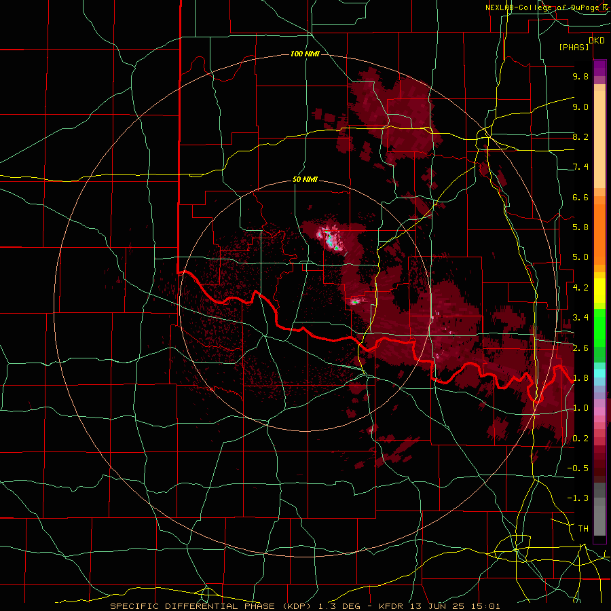This screenshot has width=611, height=611.
Task: Click the 1.8 legend value
Action: coord(580,378)
